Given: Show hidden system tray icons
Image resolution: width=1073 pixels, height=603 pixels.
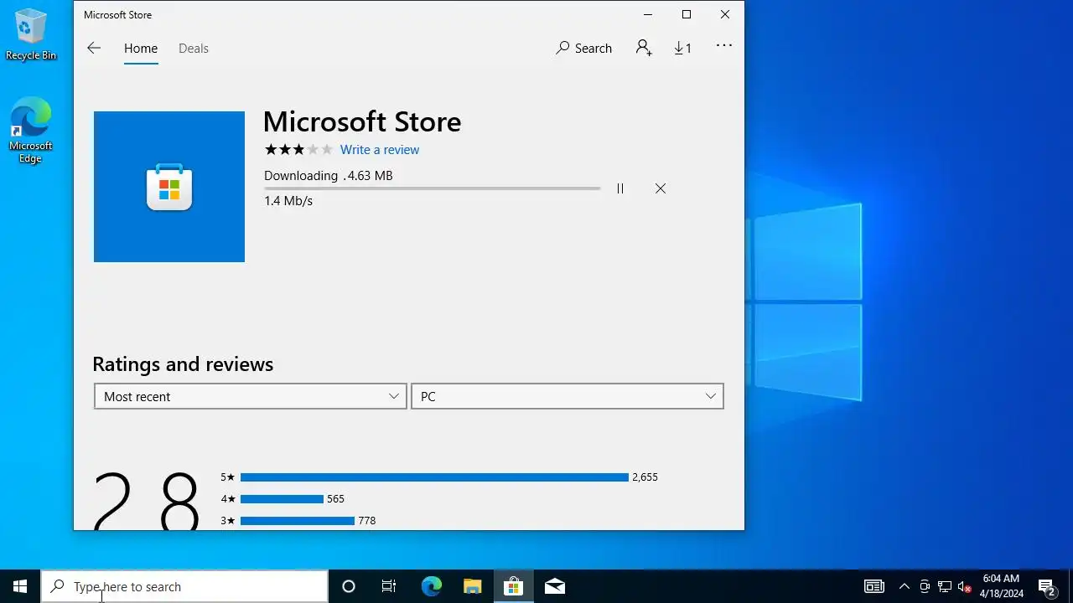Looking at the screenshot, I should click(905, 586).
